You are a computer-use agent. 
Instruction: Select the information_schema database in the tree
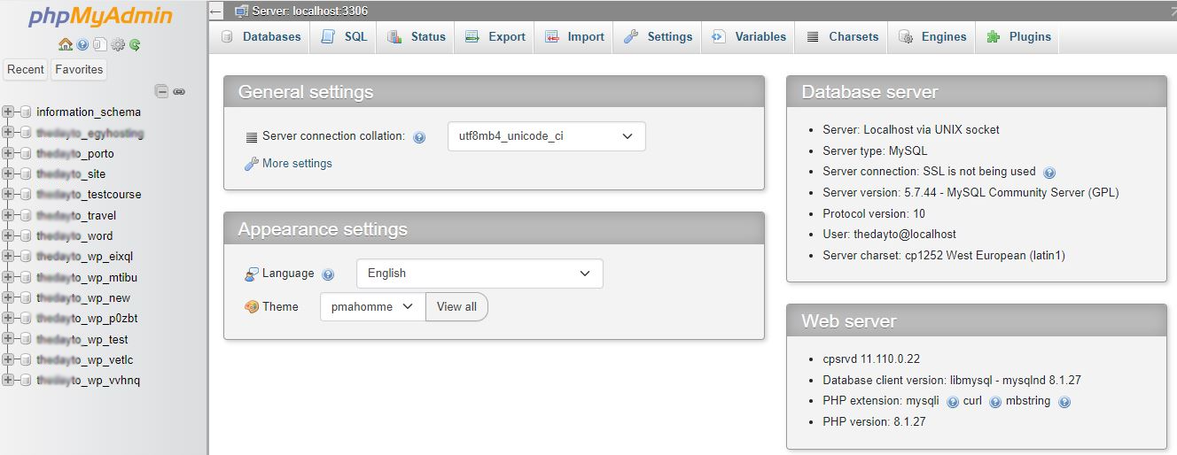coord(88,112)
